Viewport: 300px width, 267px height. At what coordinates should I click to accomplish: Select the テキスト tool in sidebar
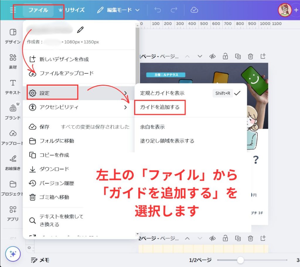[x=13, y=86]
